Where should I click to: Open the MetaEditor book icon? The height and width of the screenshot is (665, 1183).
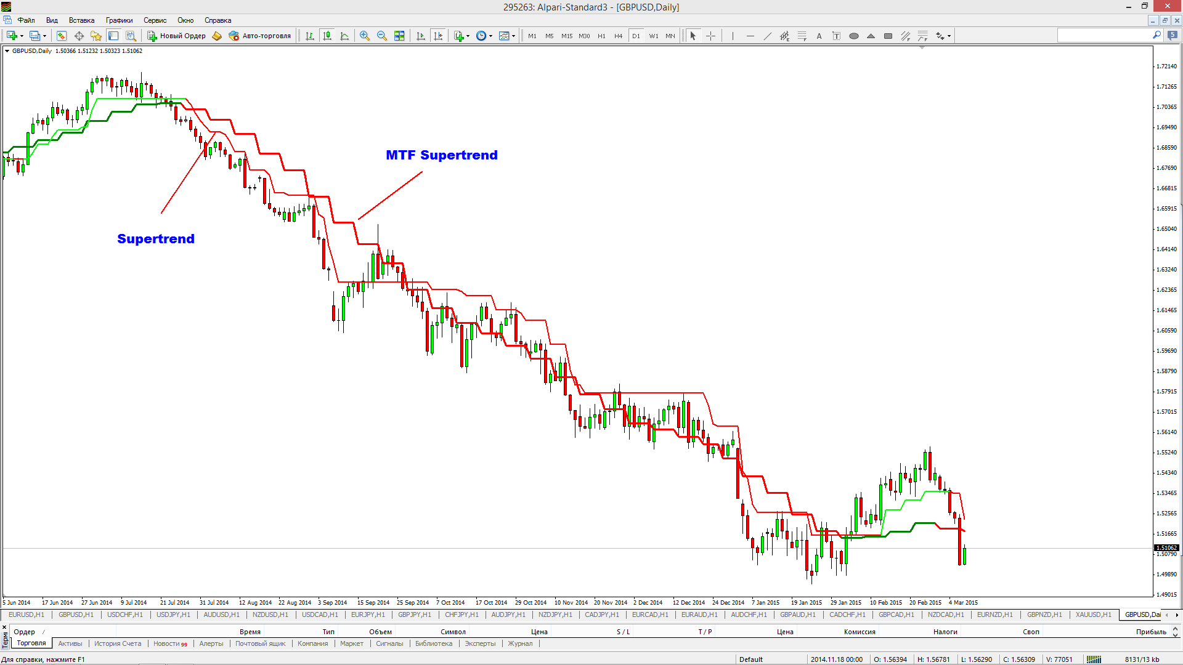coord(217,36)
